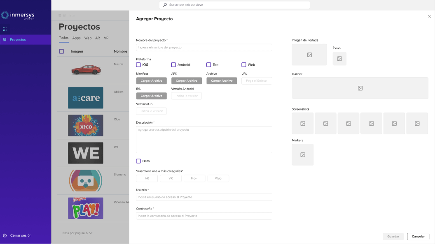Click the Cancelar button

418,236
